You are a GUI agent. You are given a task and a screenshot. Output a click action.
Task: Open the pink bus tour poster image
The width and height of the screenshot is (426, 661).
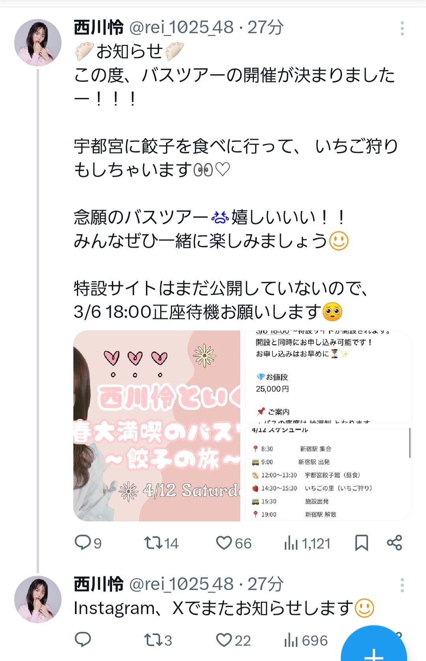click(157, 426)
